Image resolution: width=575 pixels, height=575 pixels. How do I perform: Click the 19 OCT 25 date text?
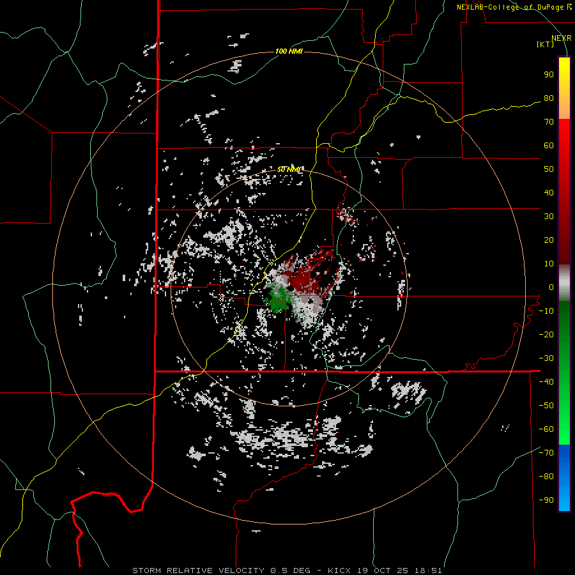(383, 571)
